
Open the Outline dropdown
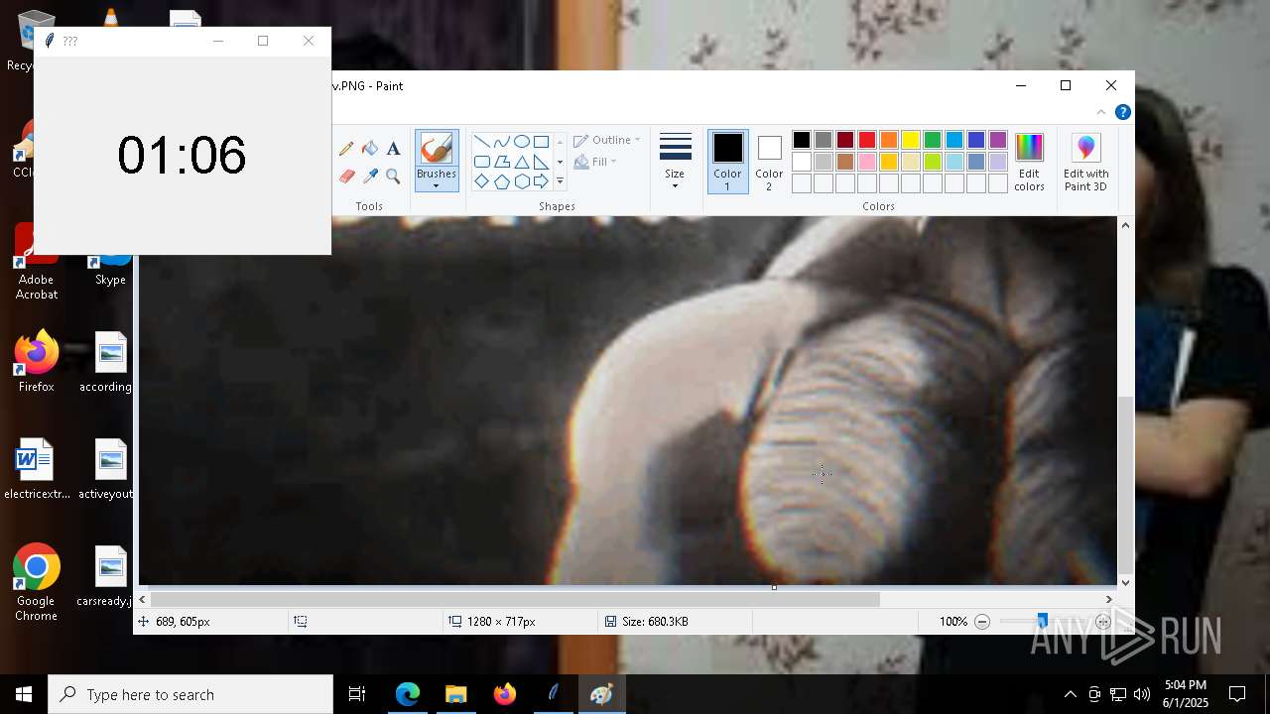coord(607,140)
